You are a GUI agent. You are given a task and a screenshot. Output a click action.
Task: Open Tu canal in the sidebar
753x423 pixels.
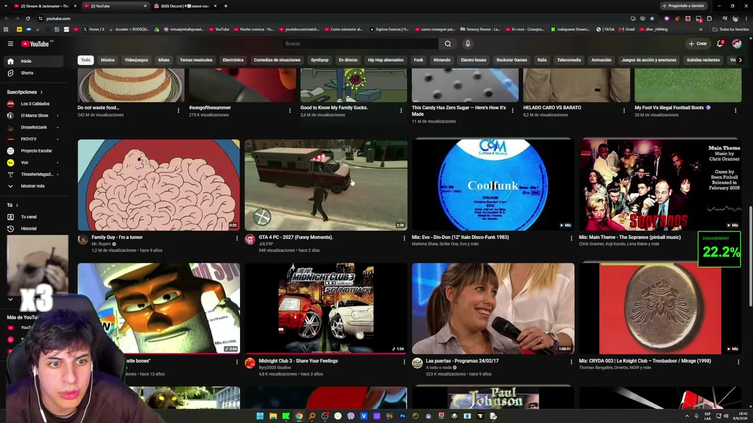click(x=33, y=217)
